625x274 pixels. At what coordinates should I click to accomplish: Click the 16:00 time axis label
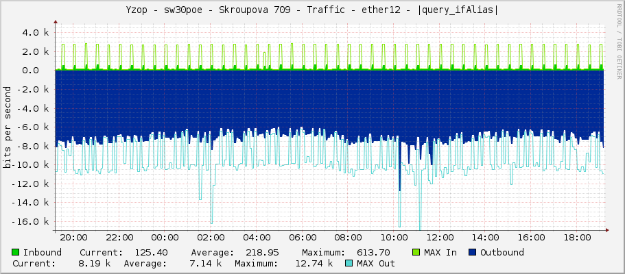[531, 238]
